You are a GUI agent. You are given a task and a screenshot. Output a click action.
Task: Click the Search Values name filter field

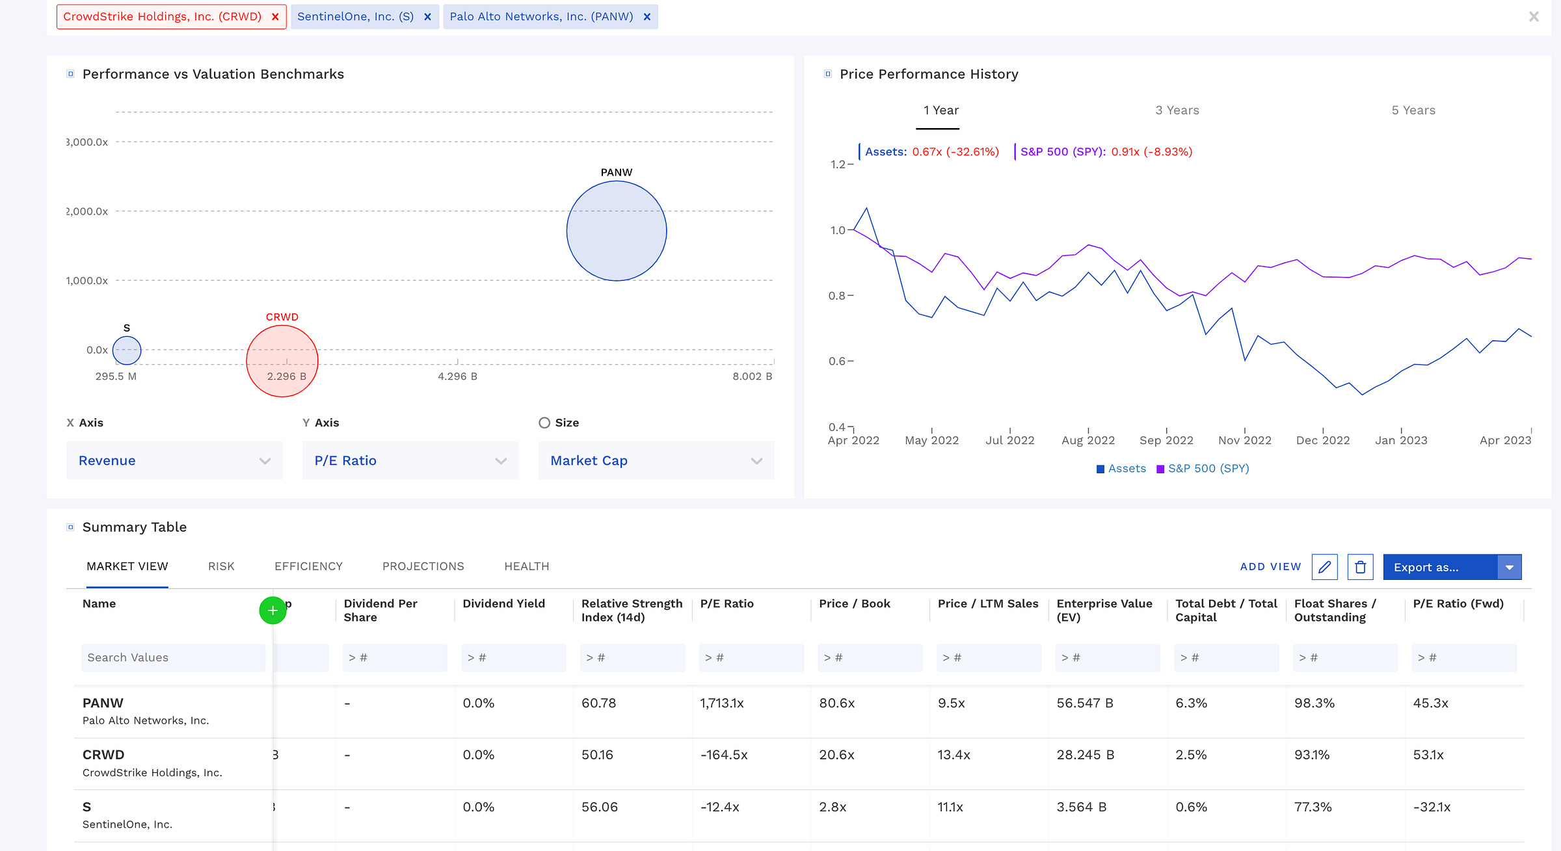173,658
